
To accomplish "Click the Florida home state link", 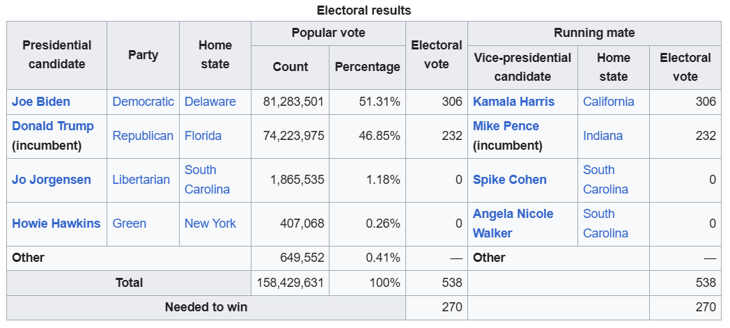I will pos(203,136).
